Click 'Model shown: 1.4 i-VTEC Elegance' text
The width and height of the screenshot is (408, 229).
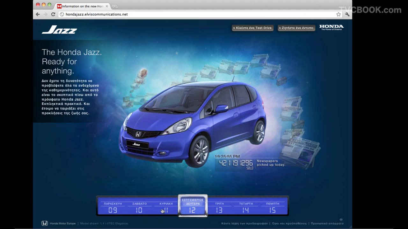pos(104,224)
